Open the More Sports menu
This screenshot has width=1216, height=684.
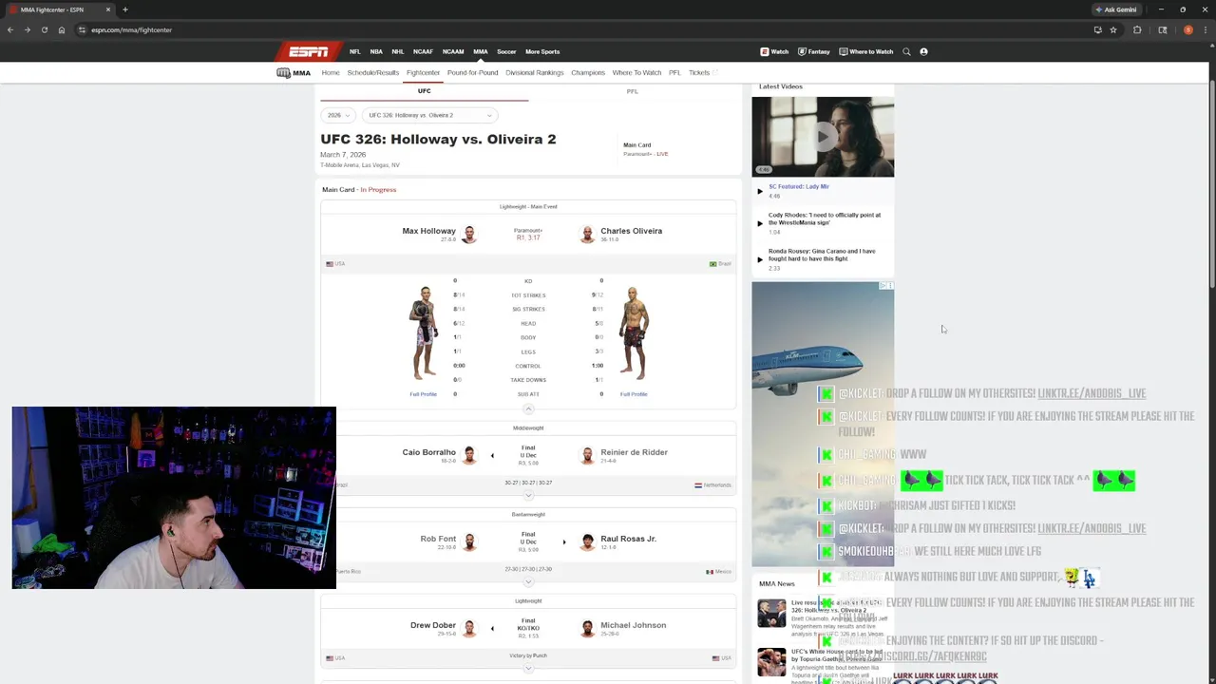click(x=542, y=51)
